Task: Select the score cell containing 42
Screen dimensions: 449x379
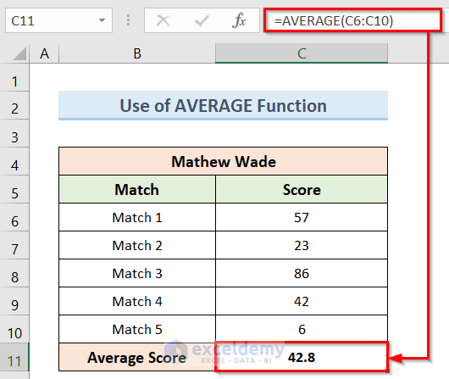Action: (302, 301)
